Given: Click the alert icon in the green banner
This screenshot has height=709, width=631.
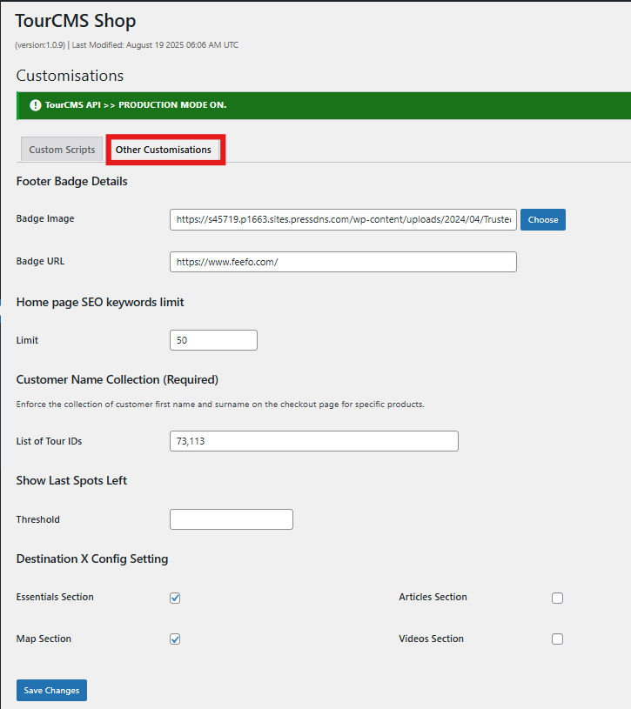Looking at the screenshot, I should pos(36,105).
